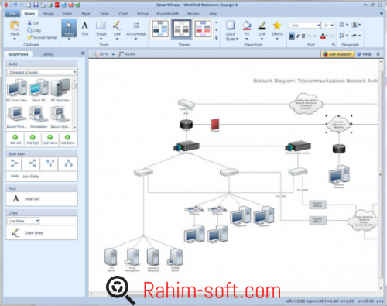Screen dimensions: 387x306
Task: Switch to the Insert tab
Action: click(67, 14)
